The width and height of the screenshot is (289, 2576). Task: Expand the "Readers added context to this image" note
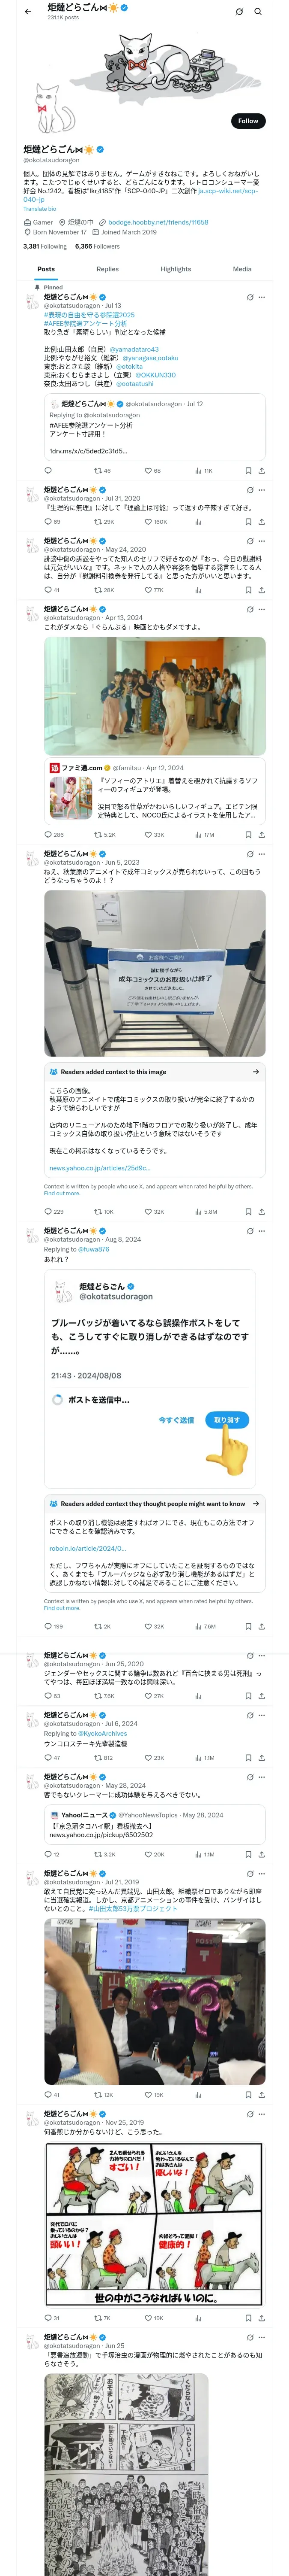pyautogui.click(x=256, y=1071)
